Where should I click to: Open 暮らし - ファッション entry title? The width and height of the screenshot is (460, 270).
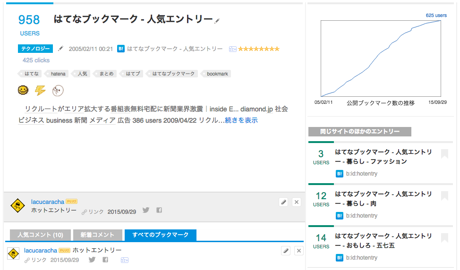(383, 157)
